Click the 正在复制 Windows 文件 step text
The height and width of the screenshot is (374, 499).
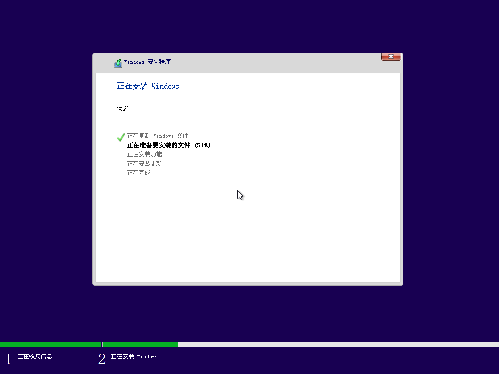pos(154,136)
